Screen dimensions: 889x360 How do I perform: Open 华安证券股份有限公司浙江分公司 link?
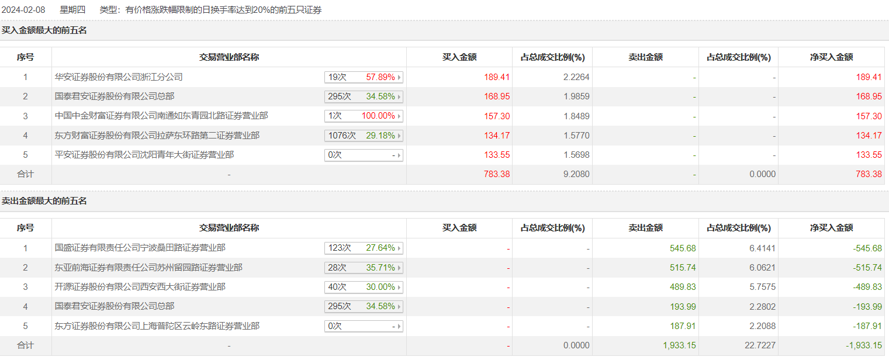click(119, 77)
